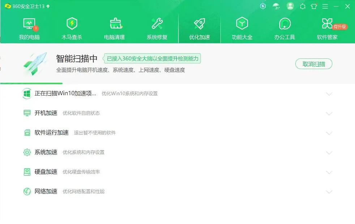Image resolution: width=355 pixels, height=224 pixels.
Task: Click the shield acceleration icon in title bar
Action: pos(263,6)
